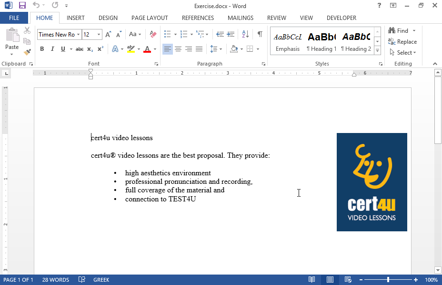Switch to Print Layout view
Screen dimensions: 442x285
point(330,280)
